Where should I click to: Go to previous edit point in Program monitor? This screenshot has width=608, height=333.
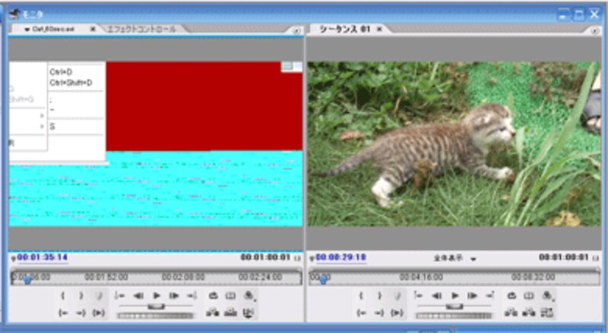419,296
